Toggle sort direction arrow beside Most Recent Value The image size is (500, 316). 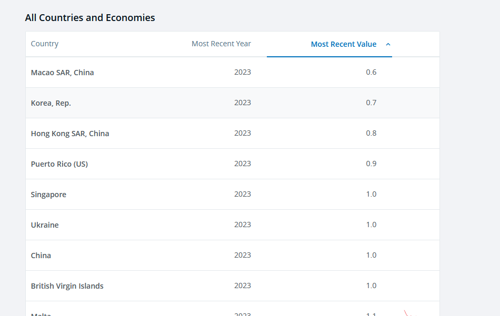pyautogui.click(x=388, y=44)
